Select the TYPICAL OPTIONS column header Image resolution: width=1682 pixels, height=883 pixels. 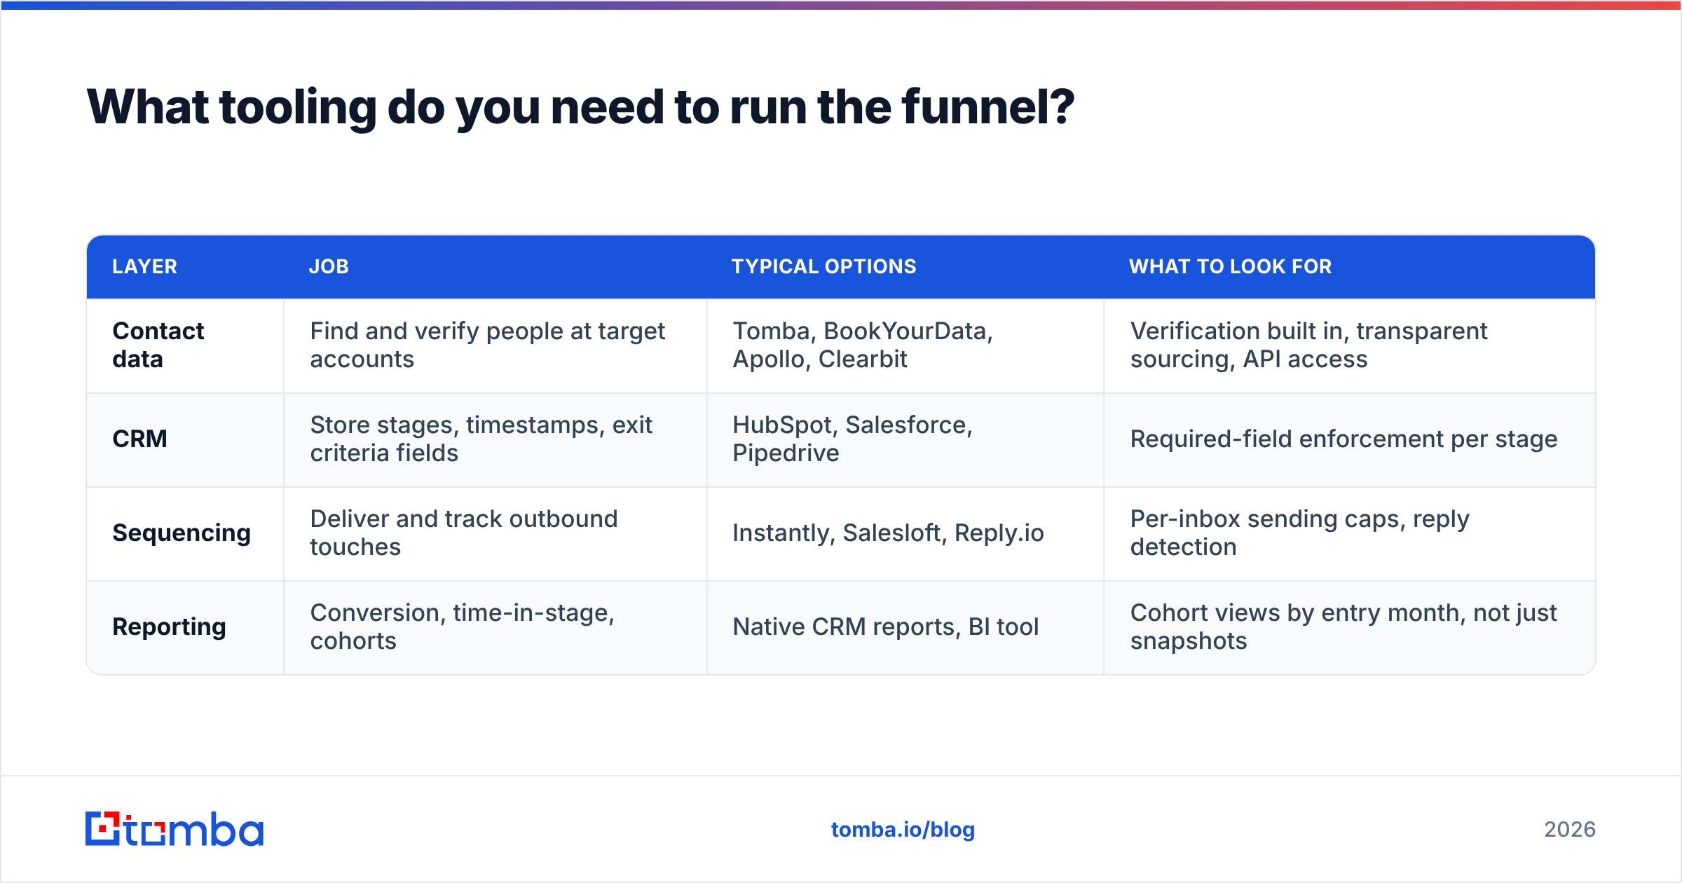[x=823, y=266]
